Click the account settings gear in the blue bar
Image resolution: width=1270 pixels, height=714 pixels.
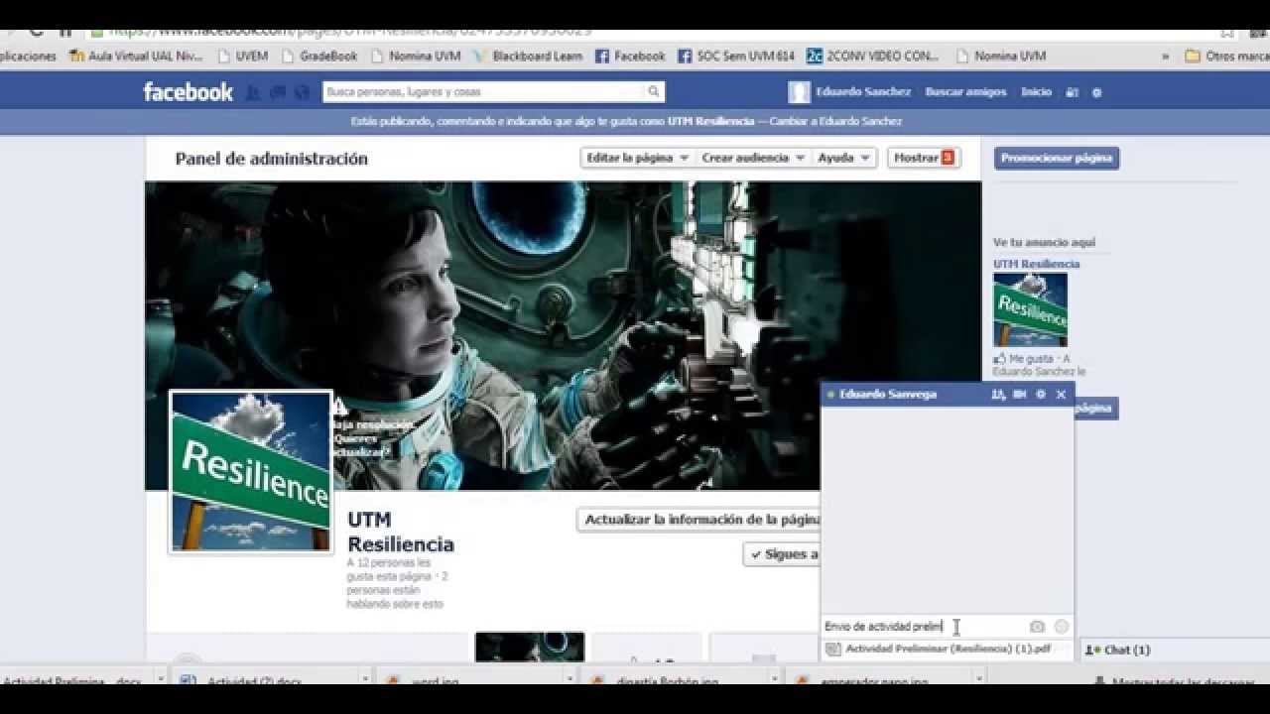coord(1095,92)
